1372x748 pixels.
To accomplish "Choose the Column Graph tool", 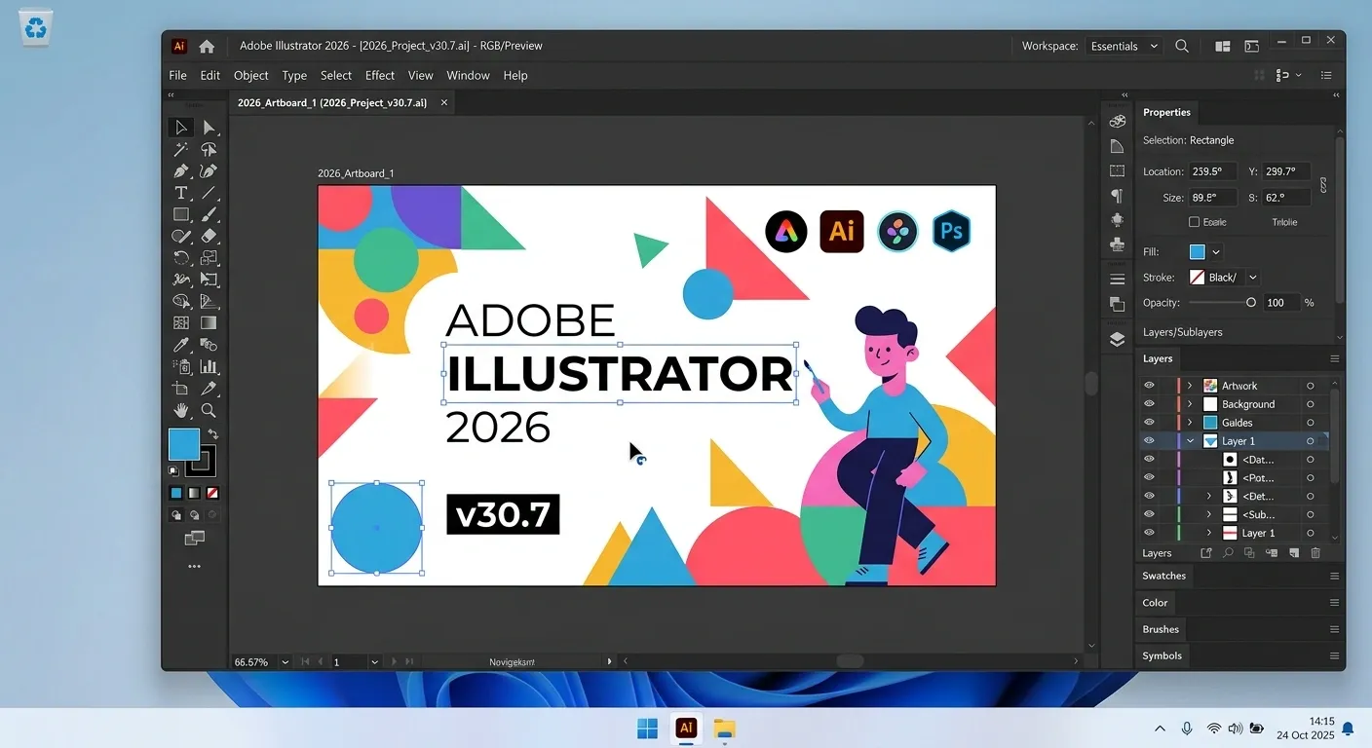I will (209, 366).
